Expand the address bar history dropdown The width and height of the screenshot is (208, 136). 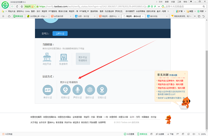click(159, 6)
